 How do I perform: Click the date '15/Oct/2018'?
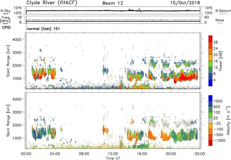click(185, 3)
